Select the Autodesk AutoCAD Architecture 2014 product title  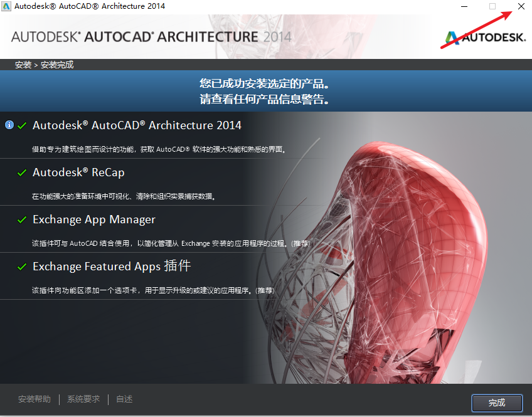pos(137,125)
